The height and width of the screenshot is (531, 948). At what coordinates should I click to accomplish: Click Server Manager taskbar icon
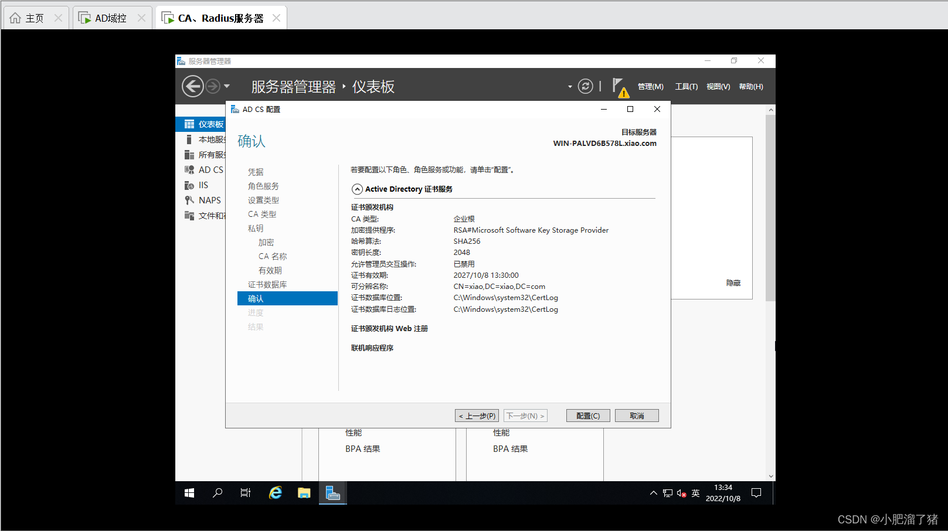(333, 493)
